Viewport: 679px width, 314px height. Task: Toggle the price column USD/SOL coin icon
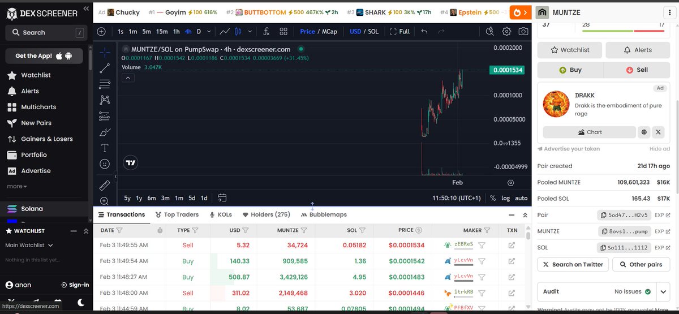(419, 230)
